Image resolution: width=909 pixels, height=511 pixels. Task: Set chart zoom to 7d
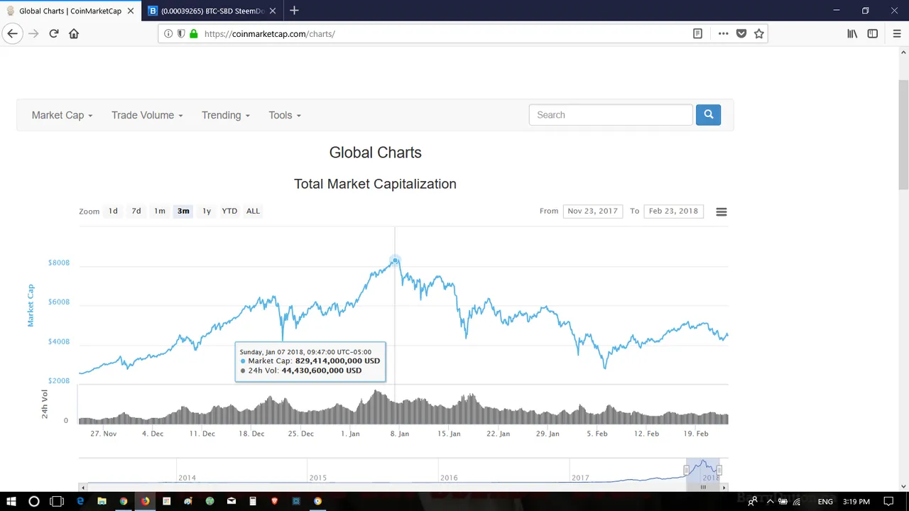click(x=136, y=211)
